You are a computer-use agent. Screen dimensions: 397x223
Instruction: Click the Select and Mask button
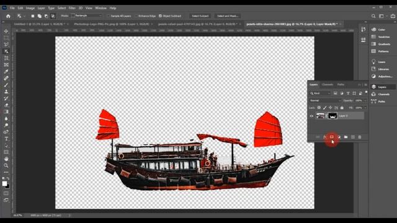coord(228,16)
